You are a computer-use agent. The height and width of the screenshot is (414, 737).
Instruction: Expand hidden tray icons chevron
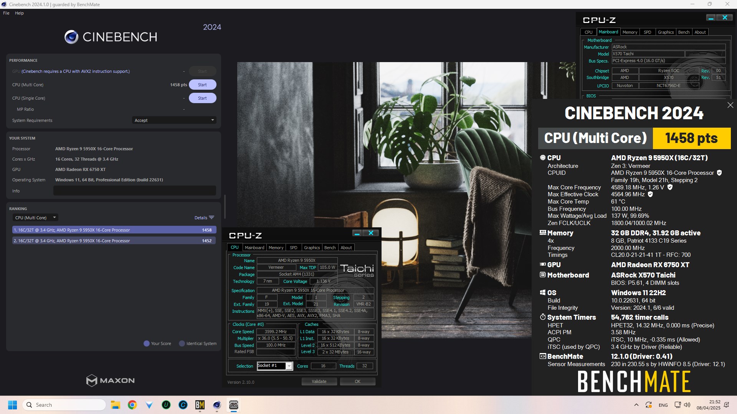pyautogui.click(x=636, y=405)
